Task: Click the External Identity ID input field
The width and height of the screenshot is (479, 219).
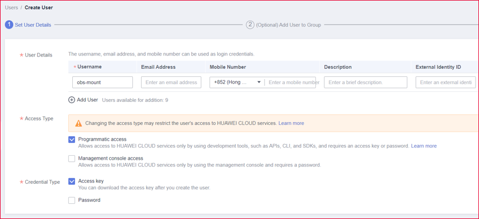Action: [x=446, y=82]
